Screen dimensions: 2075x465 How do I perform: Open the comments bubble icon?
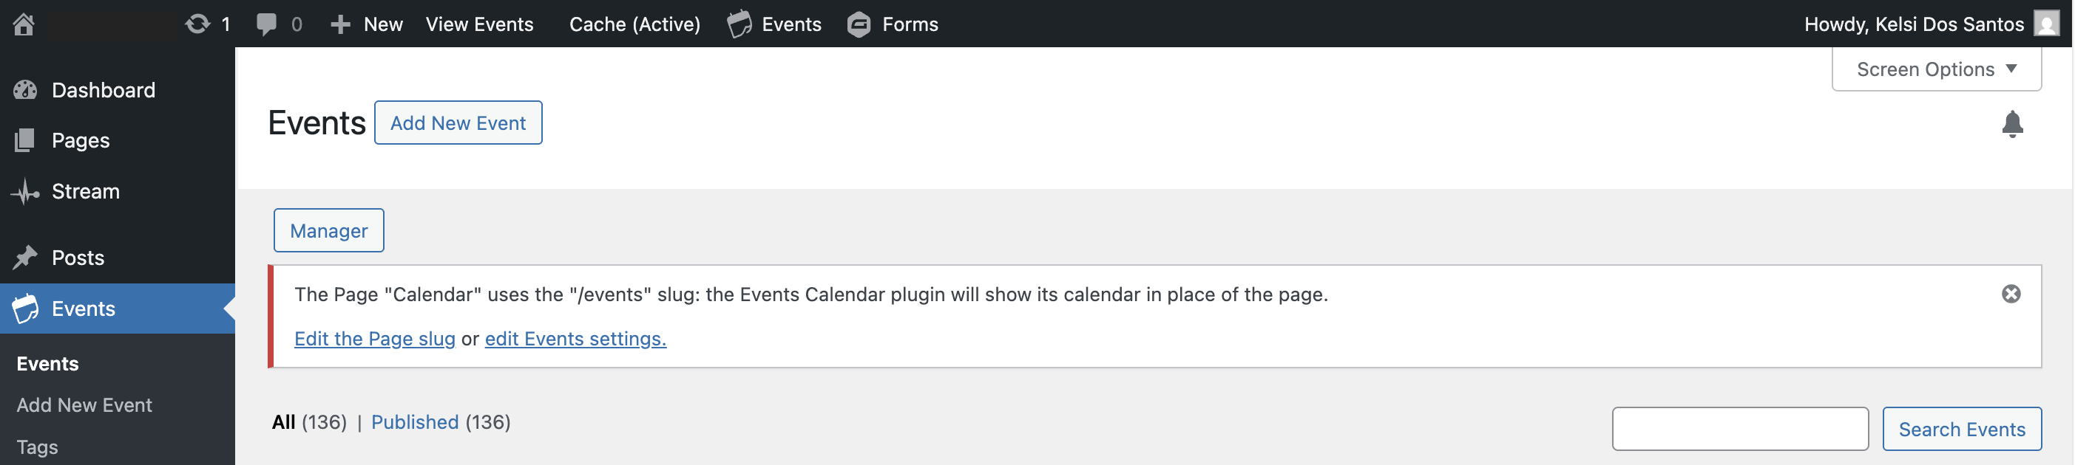coord(265,24)
